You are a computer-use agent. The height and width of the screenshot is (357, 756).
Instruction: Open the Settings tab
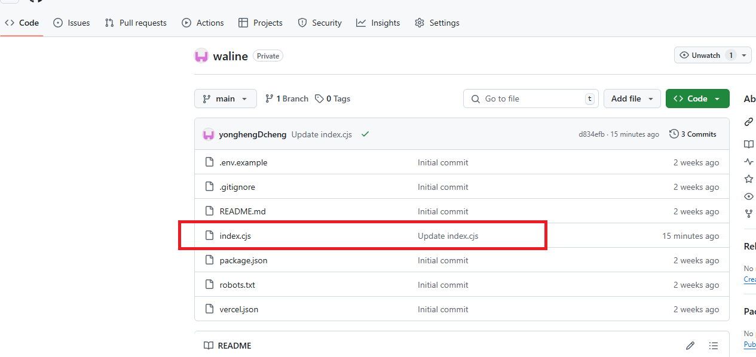[x=437, y=23]
